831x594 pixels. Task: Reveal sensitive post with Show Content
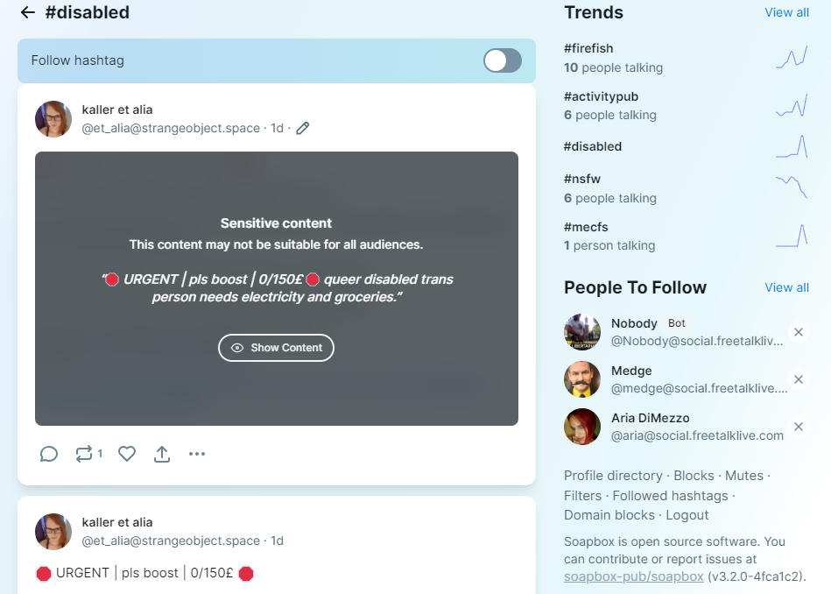(276, 348)
